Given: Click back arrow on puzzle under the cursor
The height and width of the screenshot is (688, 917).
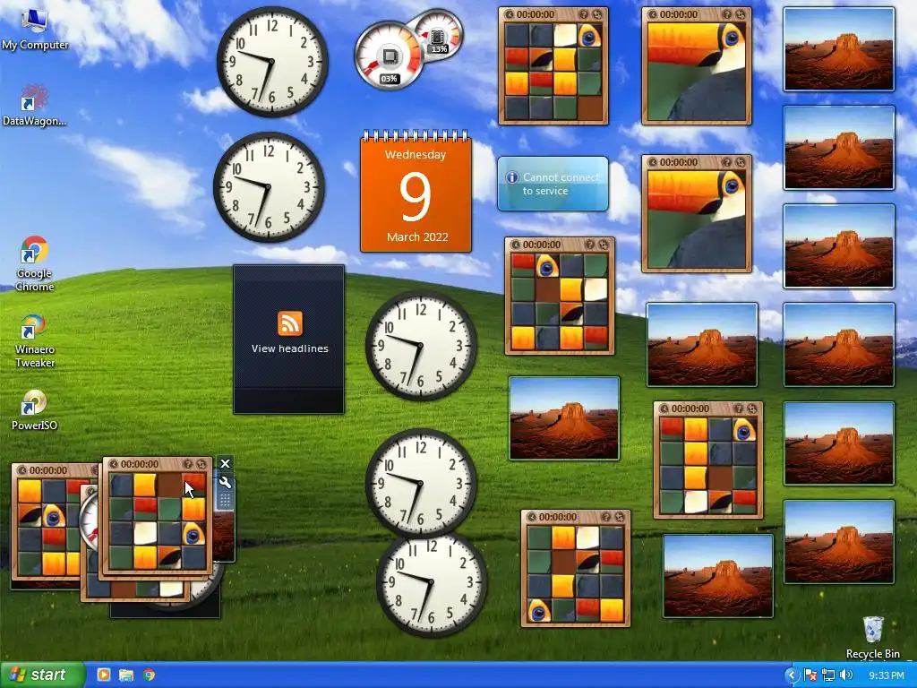Looking at the screenshot, I should pos(114,464).
